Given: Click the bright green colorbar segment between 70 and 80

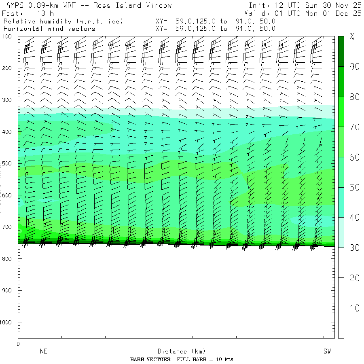Looking at the screenshot, I should [341, 112].
